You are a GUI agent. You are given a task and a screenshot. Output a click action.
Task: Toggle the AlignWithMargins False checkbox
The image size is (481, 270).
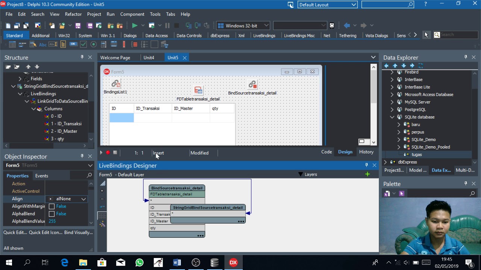click(52, 206)
